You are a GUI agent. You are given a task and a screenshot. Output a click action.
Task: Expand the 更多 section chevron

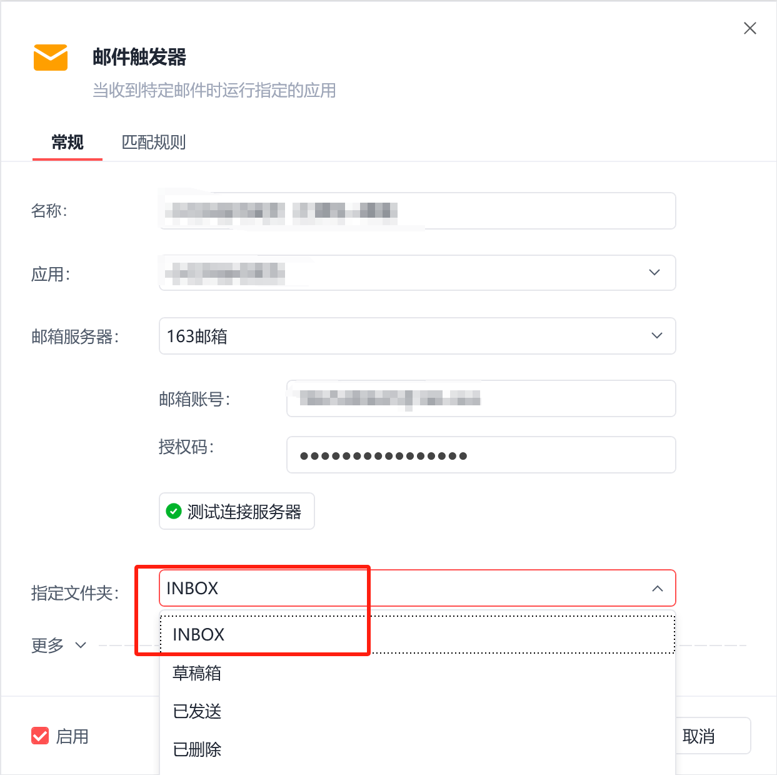[81, 645]
